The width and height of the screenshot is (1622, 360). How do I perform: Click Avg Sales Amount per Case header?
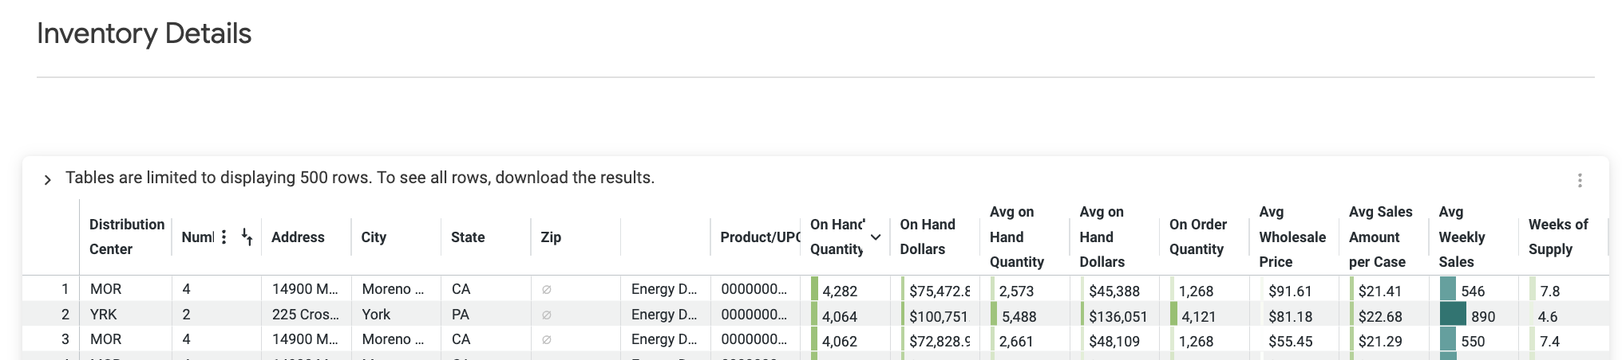pos(1381,237)
